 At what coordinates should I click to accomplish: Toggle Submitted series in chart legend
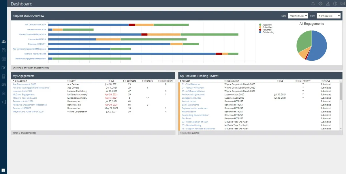click(x=266, y=27)
